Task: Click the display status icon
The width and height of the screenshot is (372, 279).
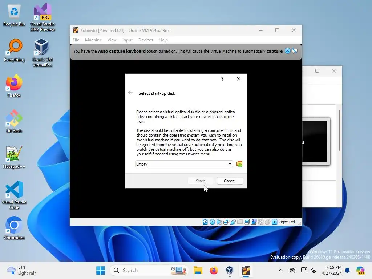Action: click(247, 222)
